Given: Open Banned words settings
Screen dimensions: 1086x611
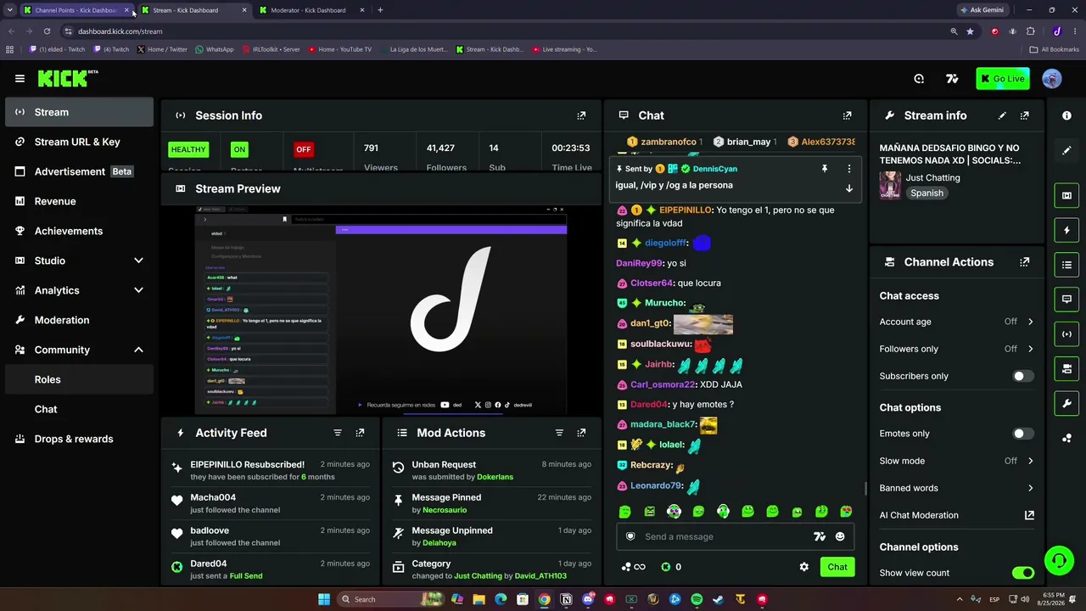Looking at the screenshot, I should [956, 488].
